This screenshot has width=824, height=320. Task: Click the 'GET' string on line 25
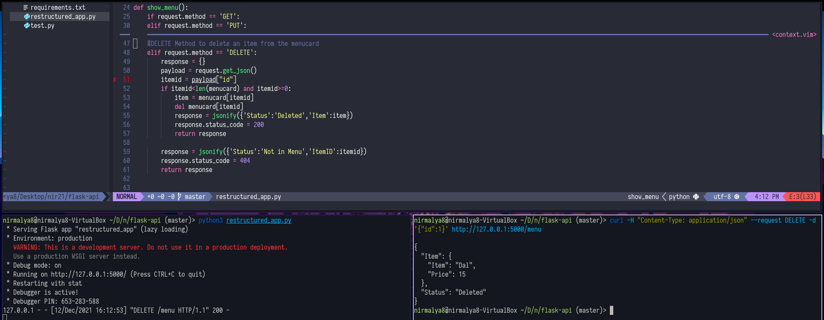(x=228, y=17)
